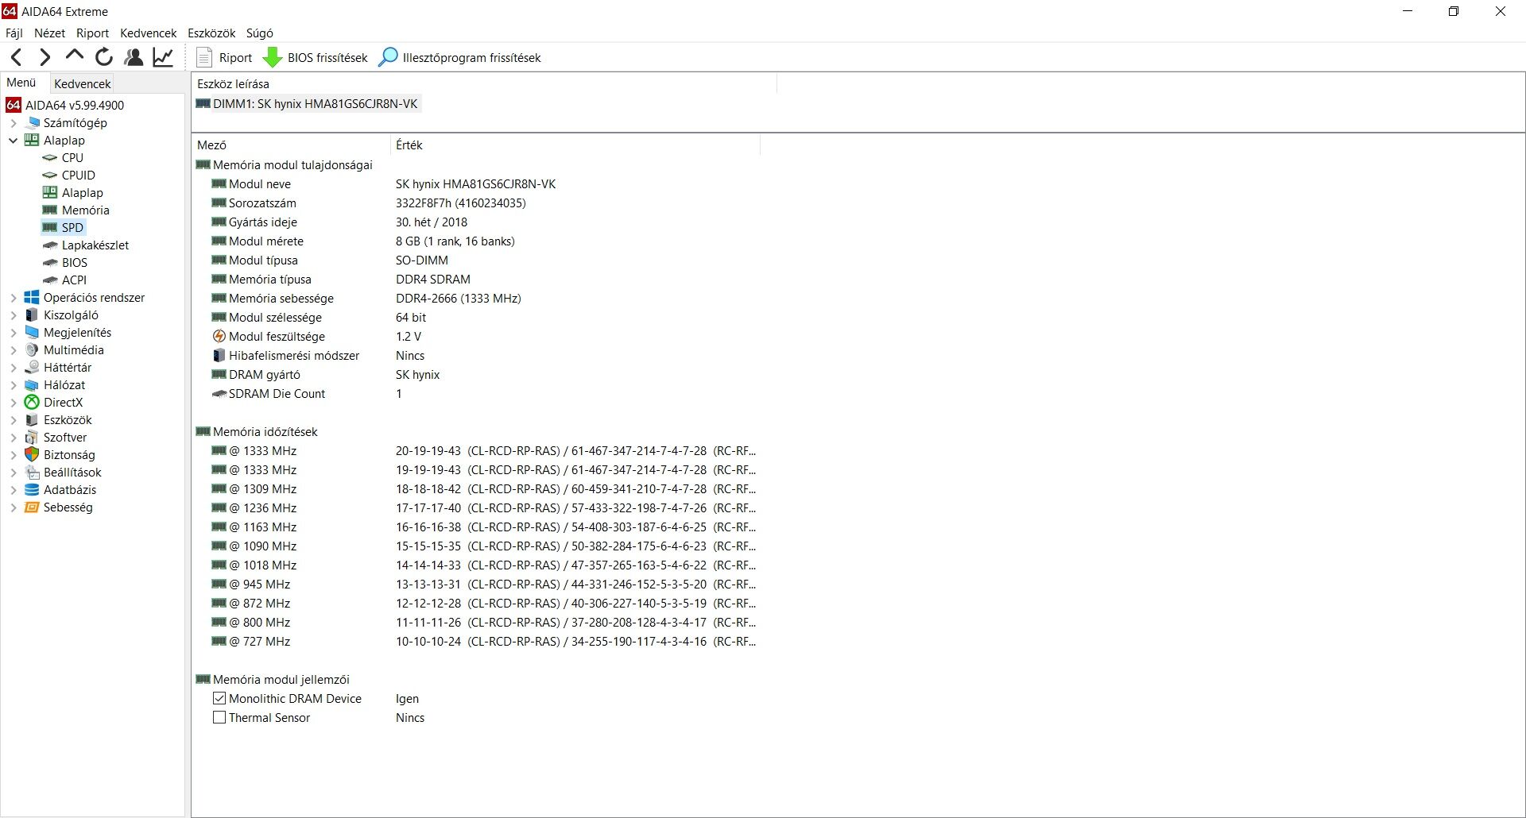The width and height of the screenshot is (1526, 818).
Task: Select the @ 1309 MHz timing row
Action: [475, 489]
